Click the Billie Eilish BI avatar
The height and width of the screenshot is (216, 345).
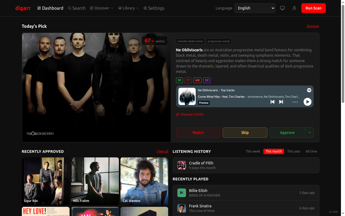182,193
